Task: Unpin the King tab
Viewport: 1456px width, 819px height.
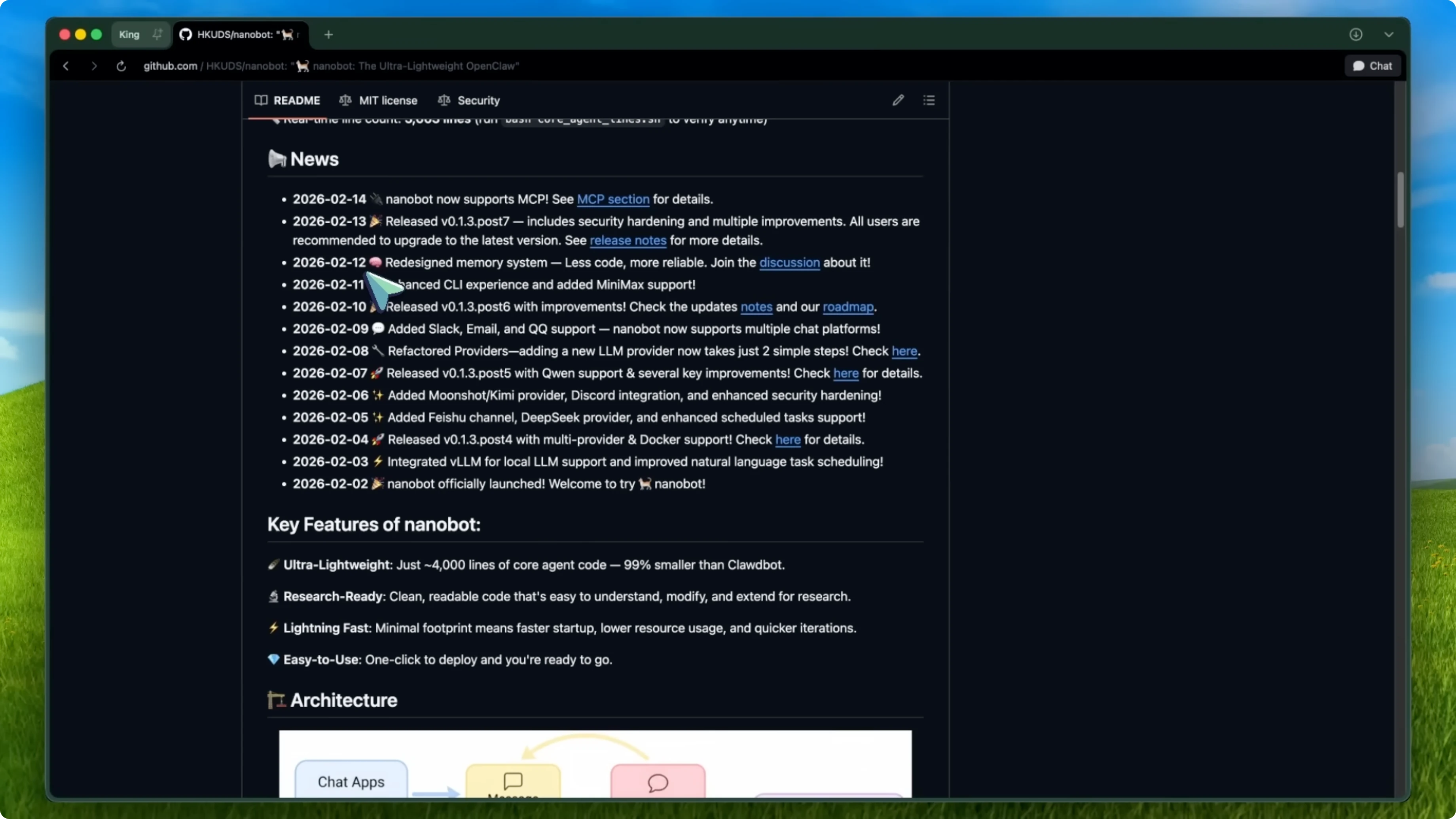Action: [x=157, y=34]
